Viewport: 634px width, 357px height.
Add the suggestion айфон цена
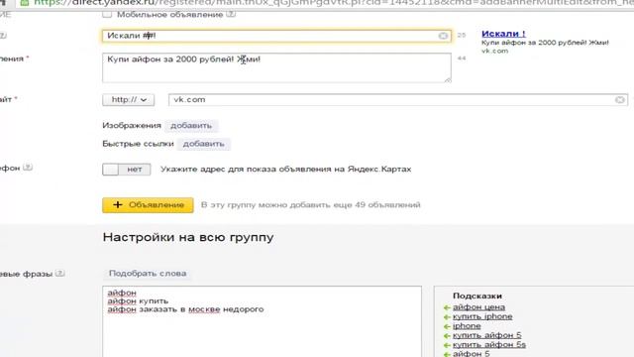[478, 307]
